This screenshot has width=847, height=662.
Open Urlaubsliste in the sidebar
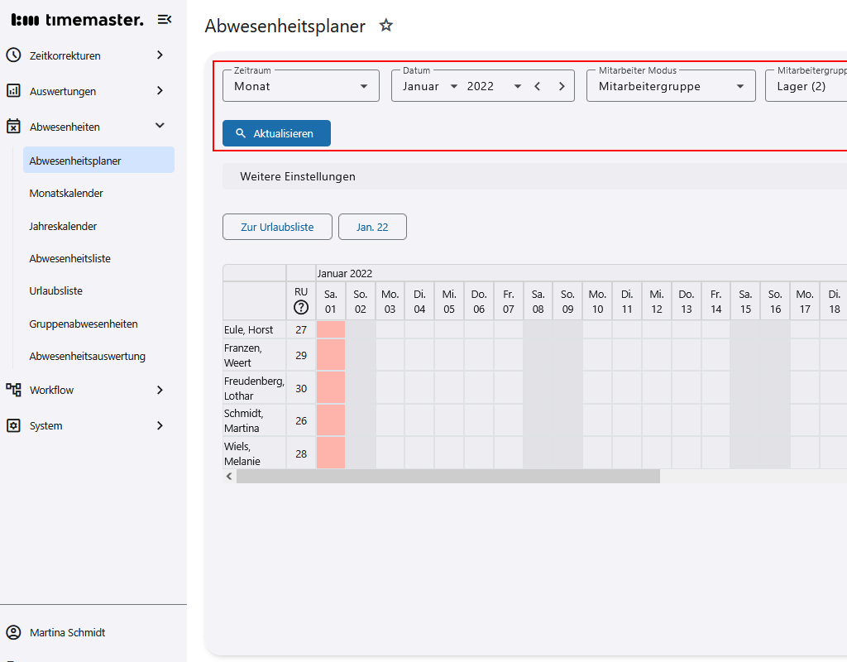pos(56,291)
